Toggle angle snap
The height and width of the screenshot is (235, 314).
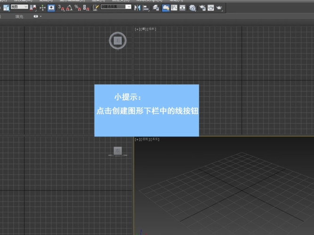(x=69, y=8)
